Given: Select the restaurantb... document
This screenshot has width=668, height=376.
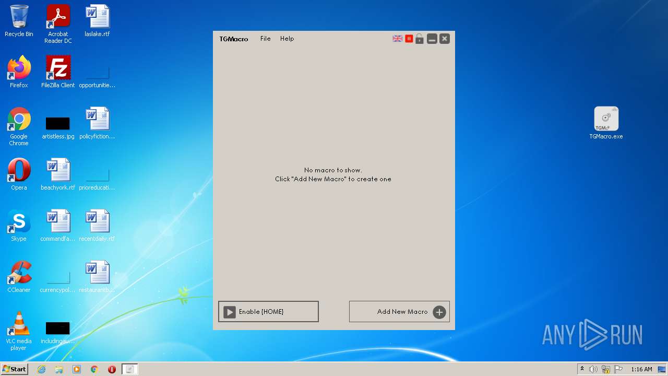Looking at the screenshot, I should pos(97,277).
